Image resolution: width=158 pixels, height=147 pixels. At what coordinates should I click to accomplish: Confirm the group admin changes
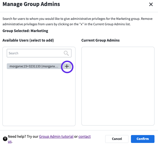[x=143, y=139]
